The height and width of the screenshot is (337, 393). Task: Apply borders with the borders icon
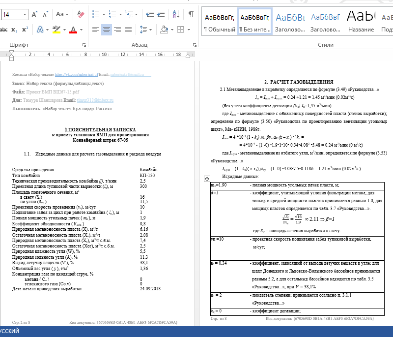click(x=180, y=30)
